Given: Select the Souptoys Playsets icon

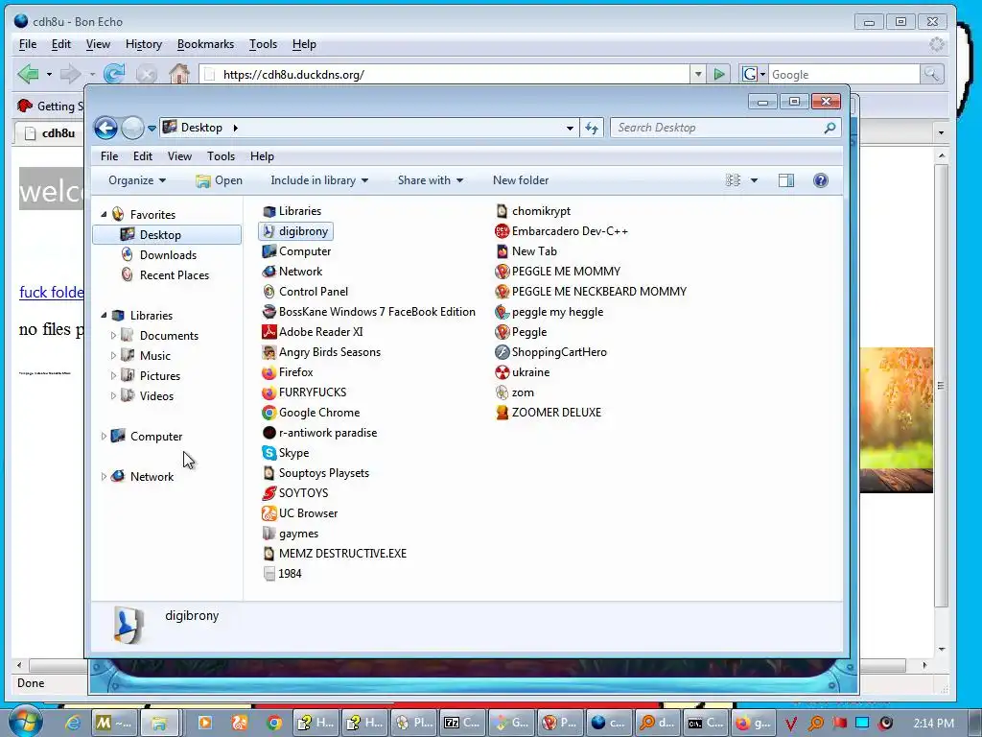Looking at the screenshot, I should point(316,472).
